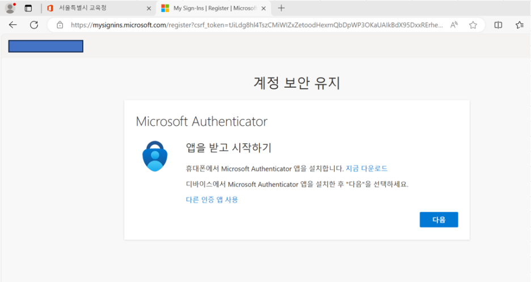Open the browser profile avatar icon
Image resolution: width=531 pixels, height=282 pixels.
pos(10,8)
